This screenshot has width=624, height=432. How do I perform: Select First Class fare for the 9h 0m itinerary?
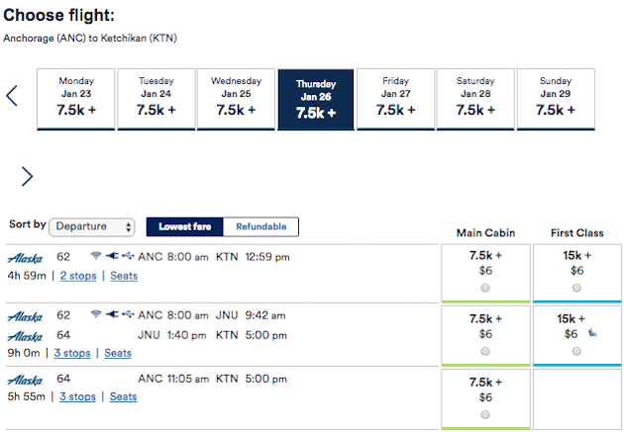click(x=576, y=351)
